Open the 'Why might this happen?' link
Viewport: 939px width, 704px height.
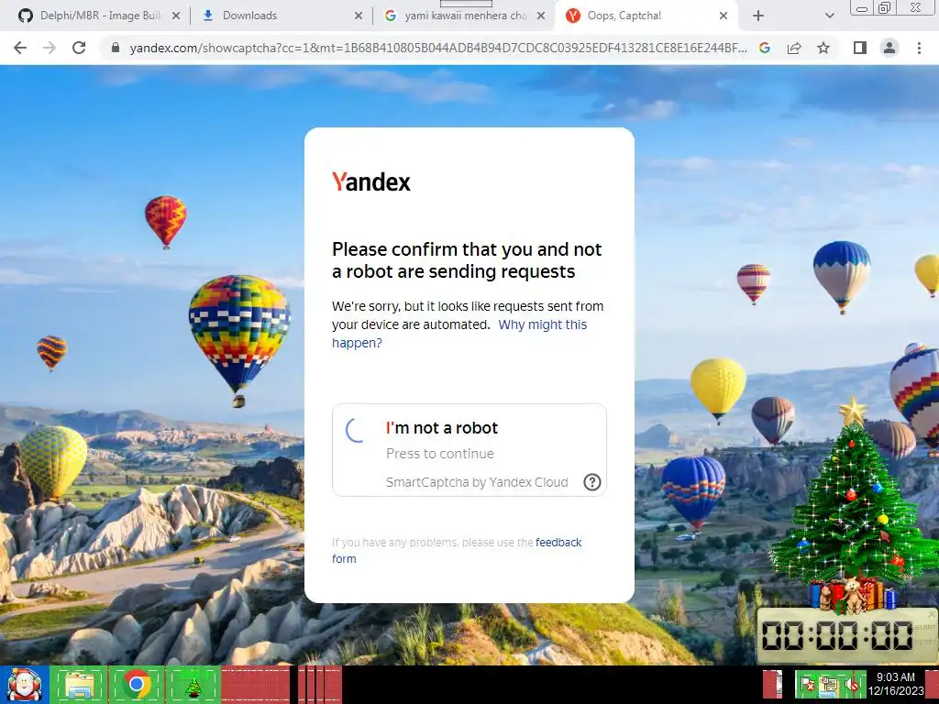pyautogui.click(x=459, y=334)
